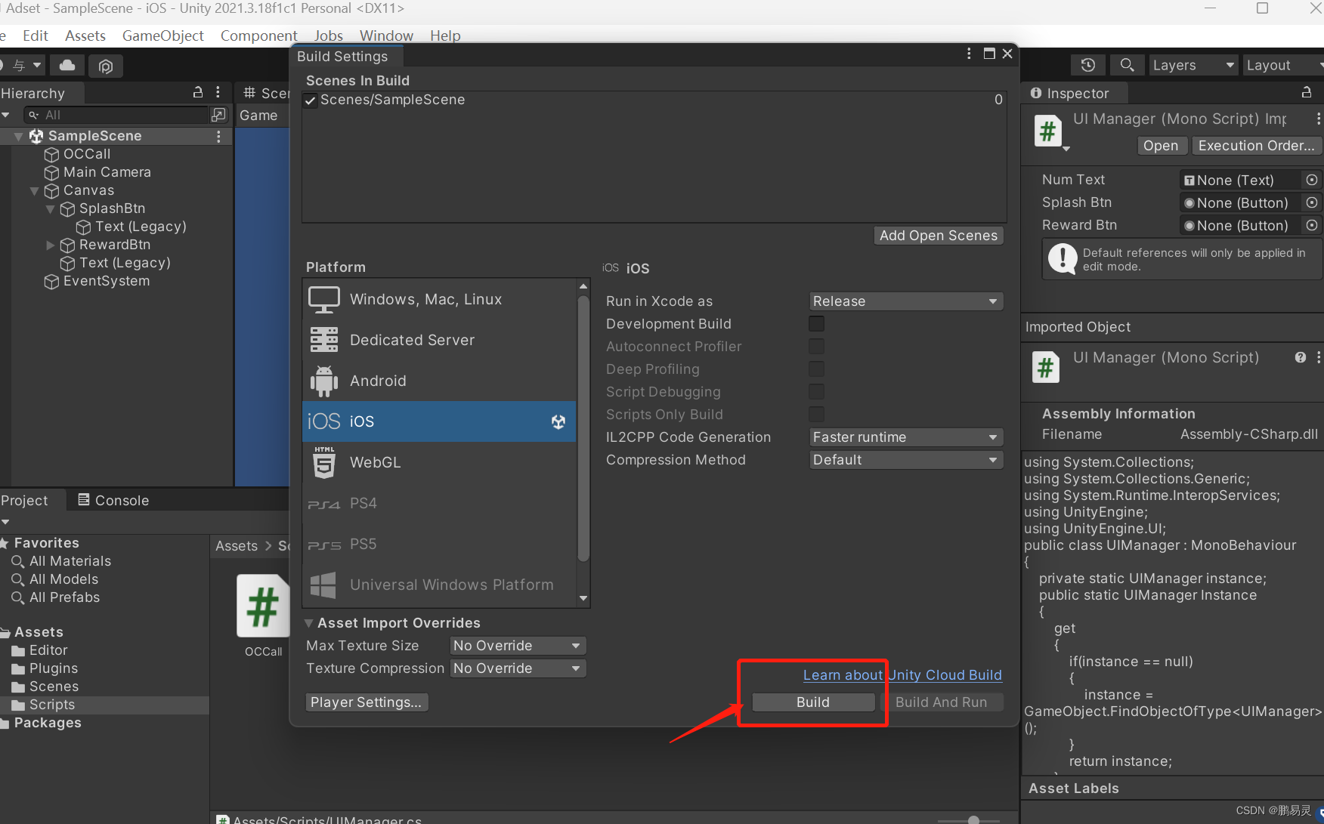The width and height of the screenshot is (1324, 824).
Task: Toggle Scripts Only Build checkbox
Action: (x=817, y=415)
